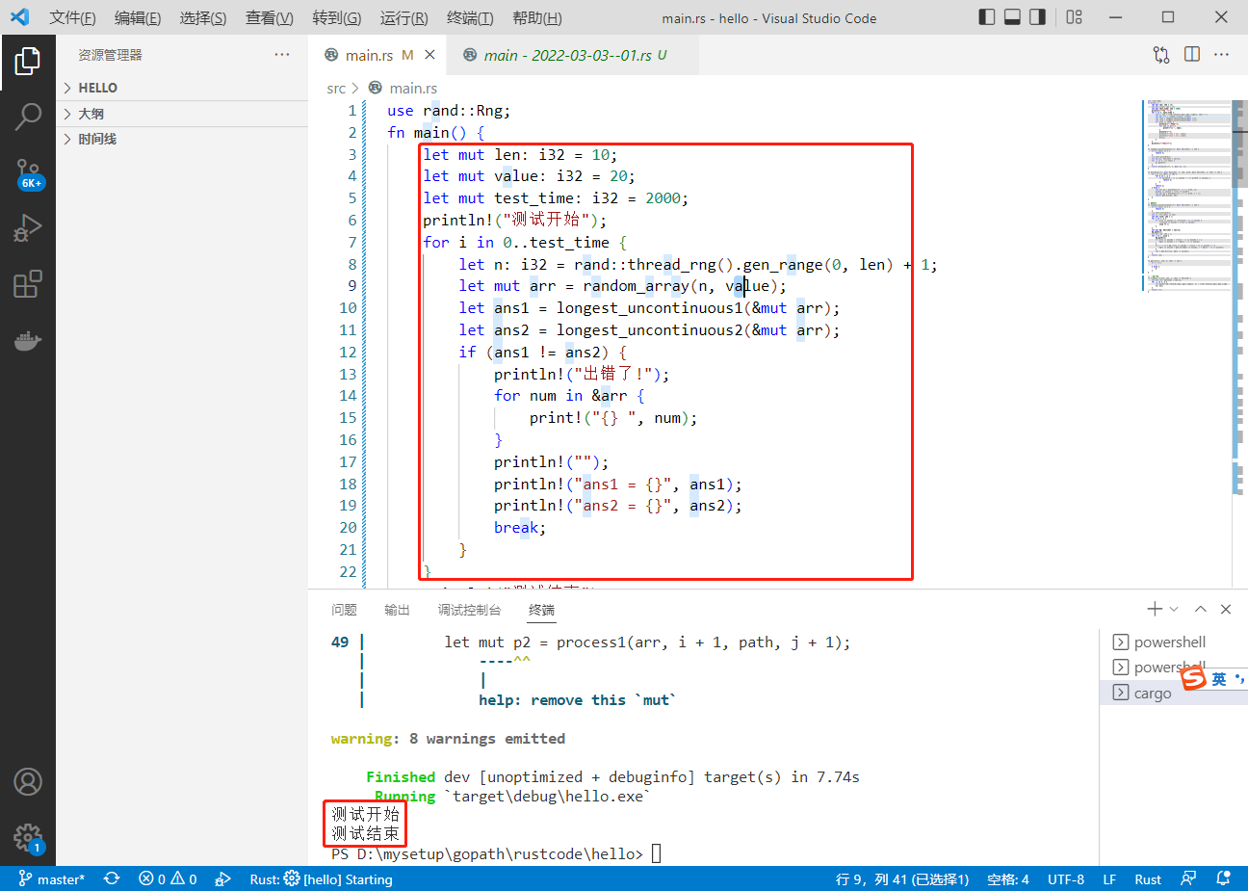
Task: Open the Docker view in activity bar
Action: pyautogui.click(x=28, y=340)
